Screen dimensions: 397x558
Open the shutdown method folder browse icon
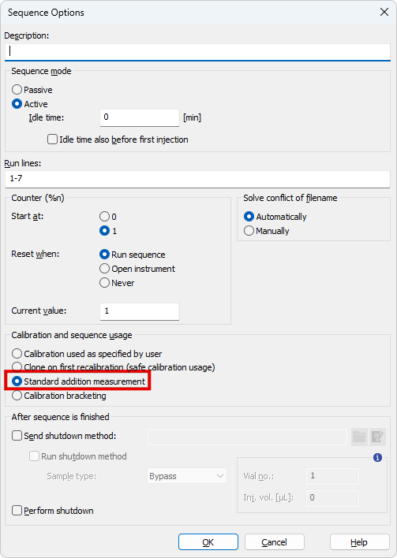click(359, 437)
